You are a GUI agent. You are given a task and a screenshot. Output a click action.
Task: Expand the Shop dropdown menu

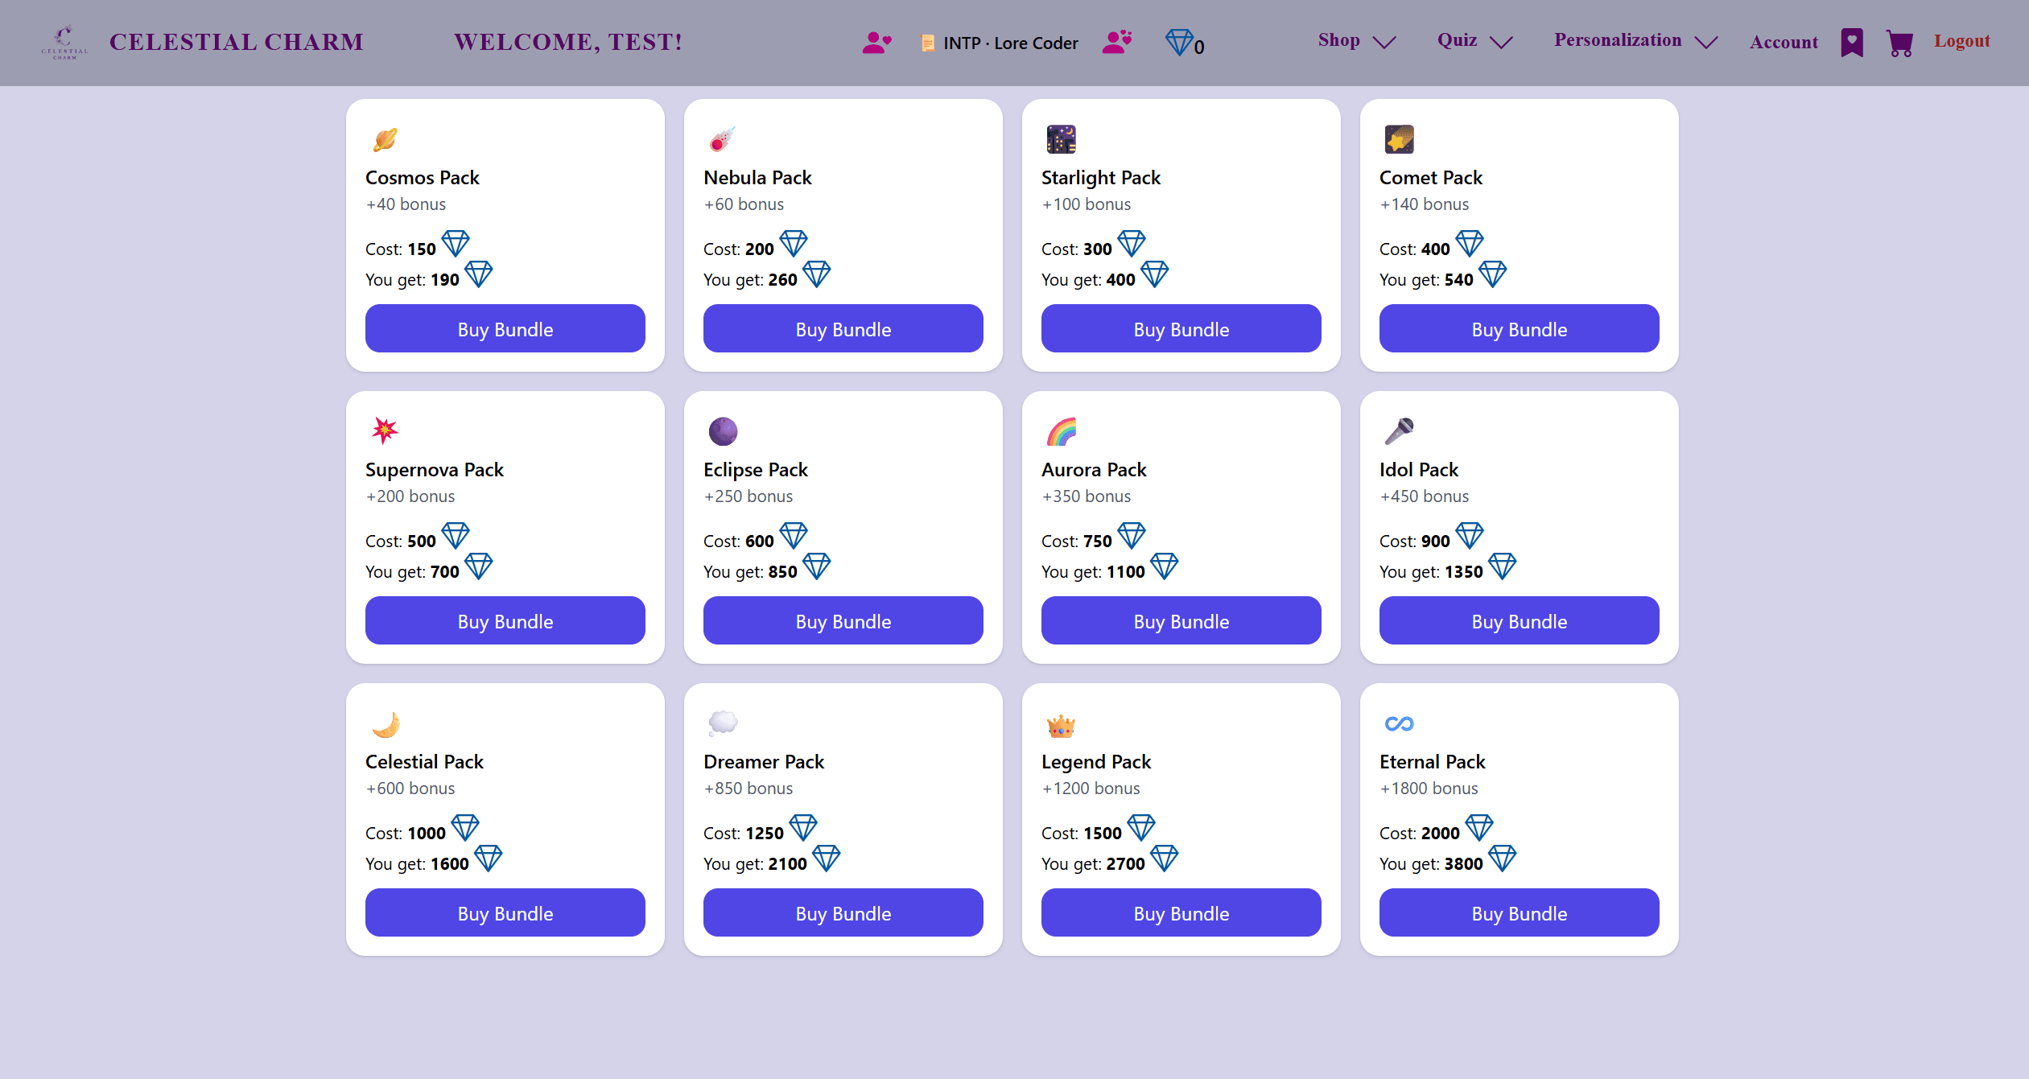[1356, 41]
